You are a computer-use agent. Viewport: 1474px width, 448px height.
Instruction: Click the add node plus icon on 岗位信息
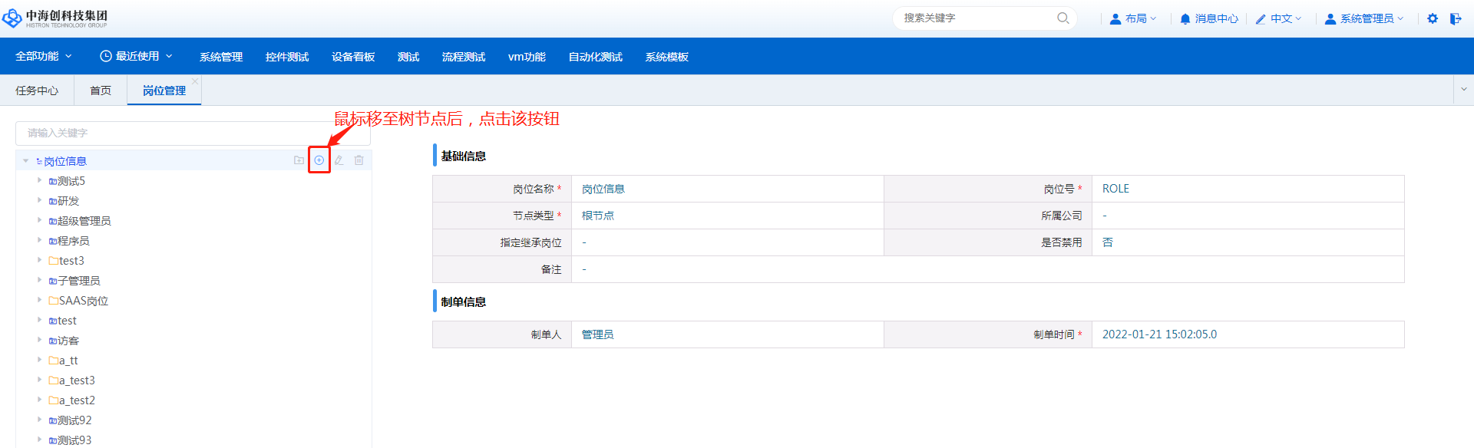tap(319, 160)
